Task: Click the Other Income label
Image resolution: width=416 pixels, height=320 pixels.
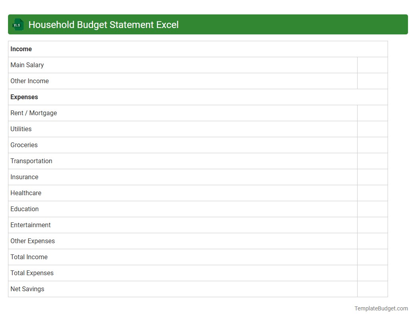Action: tap(30, 81)
